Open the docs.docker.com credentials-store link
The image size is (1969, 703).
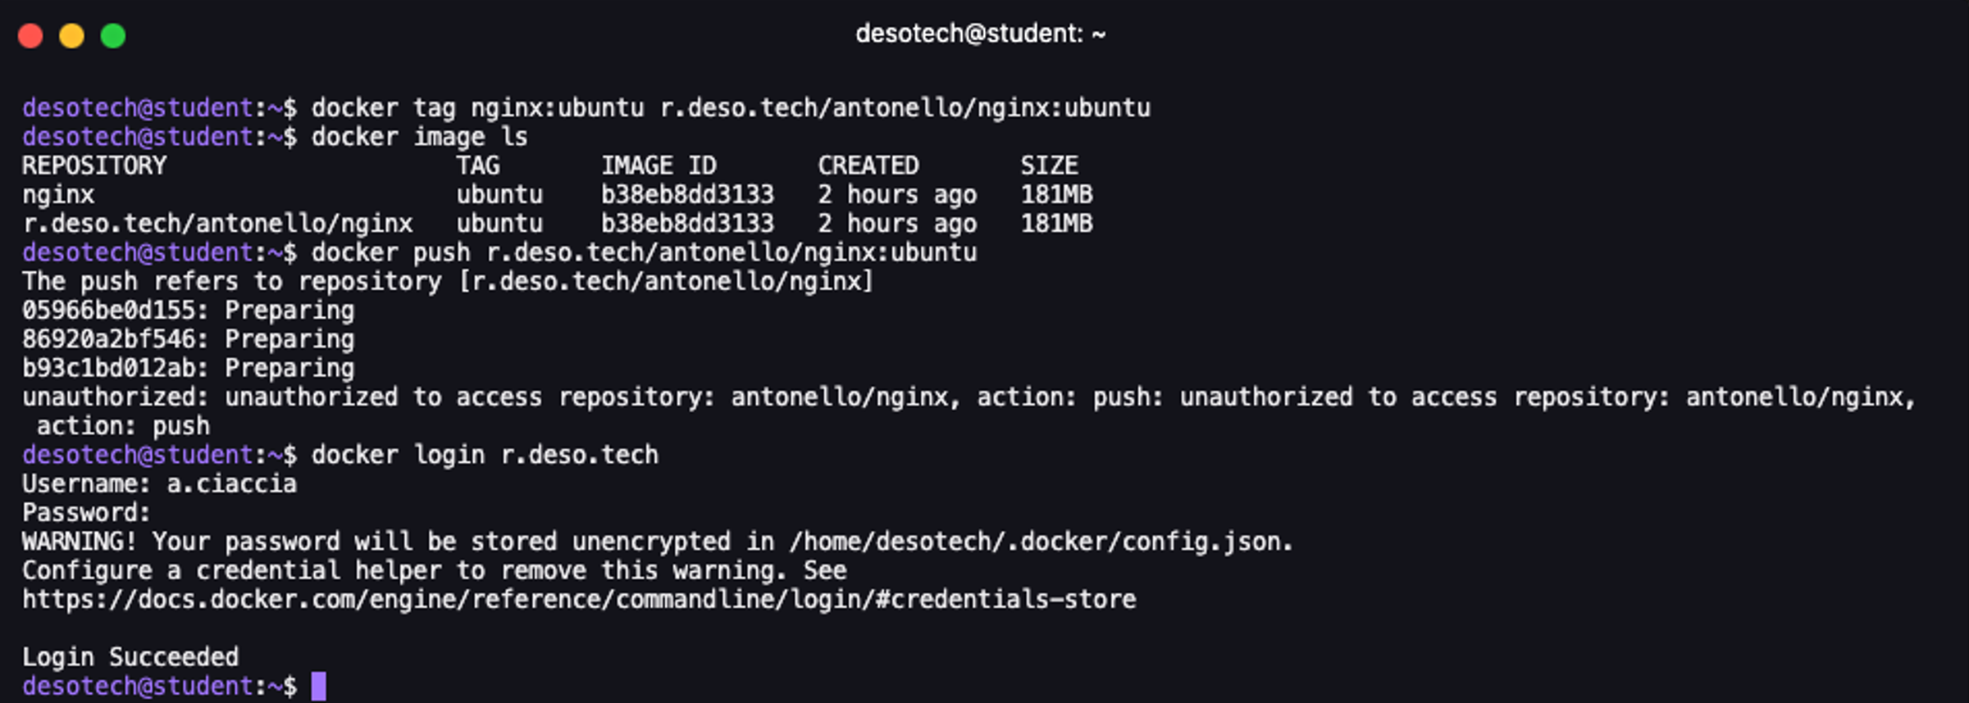click(578, 600)
